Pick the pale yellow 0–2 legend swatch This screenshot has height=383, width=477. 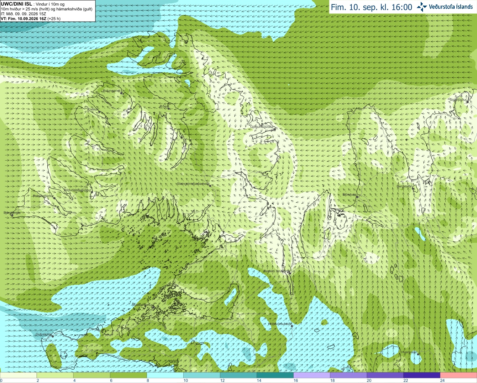tap(19, 375)
